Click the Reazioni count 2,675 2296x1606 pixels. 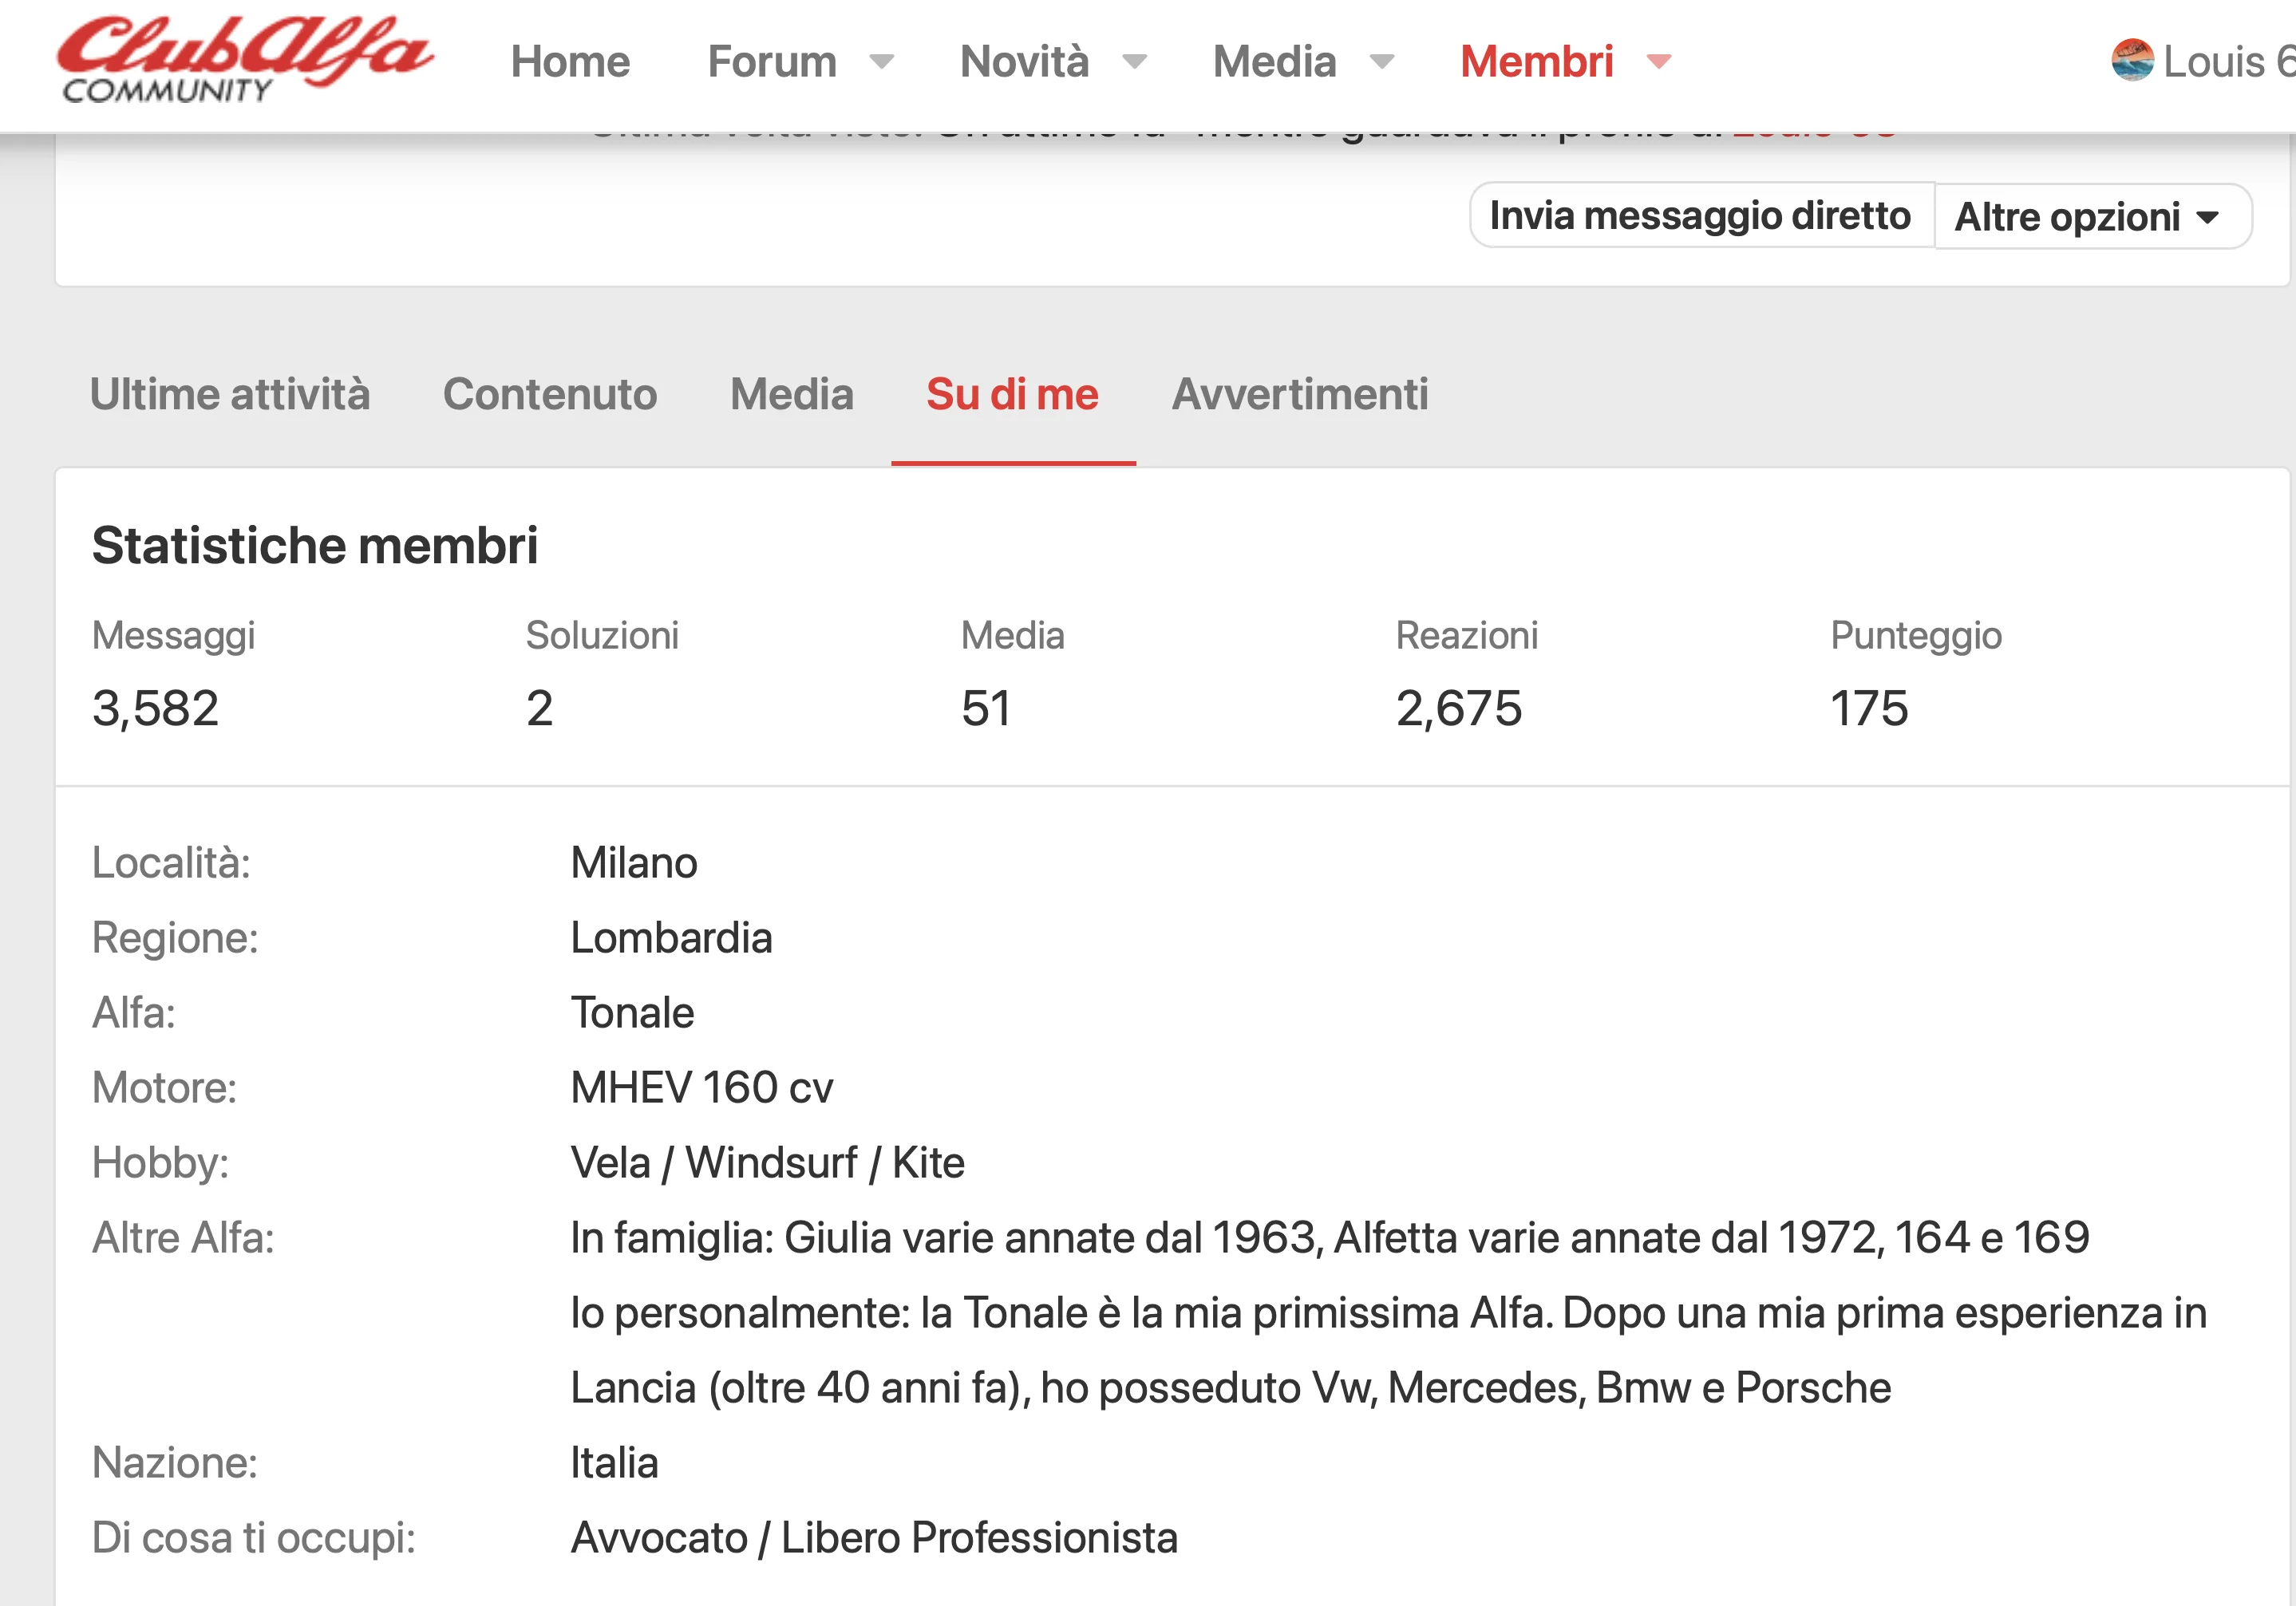click(x=1459, y=708)
